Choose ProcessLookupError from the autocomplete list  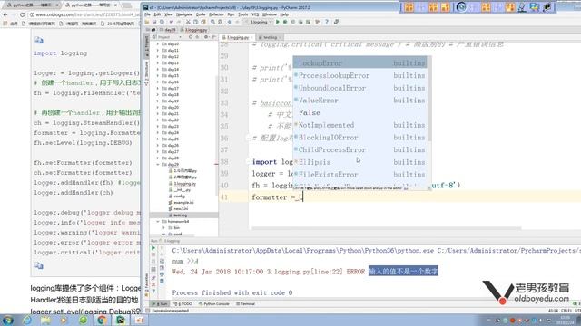pos(359,75)
